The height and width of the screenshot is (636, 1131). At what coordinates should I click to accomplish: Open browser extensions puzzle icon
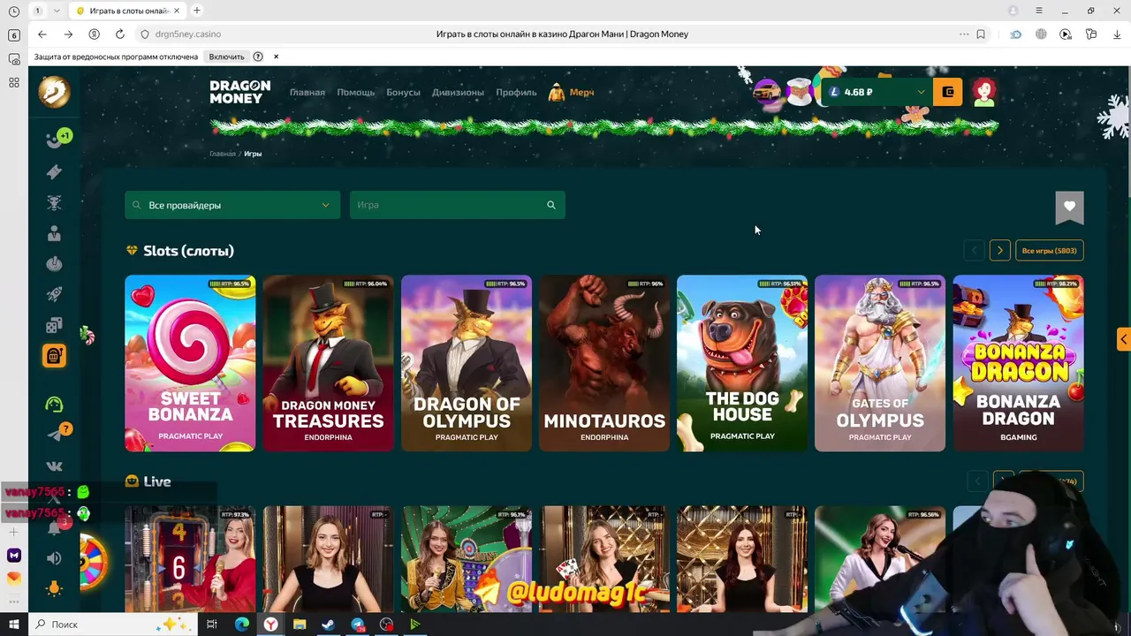point(1091,34)
